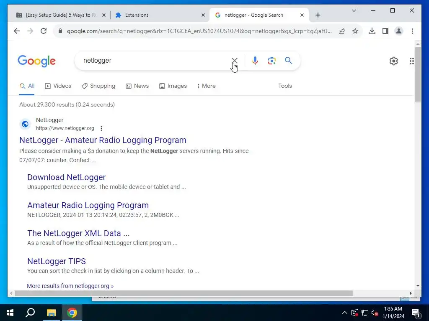
Task: Click the Chrome taskbar icon
Action: tap(72, 313)
